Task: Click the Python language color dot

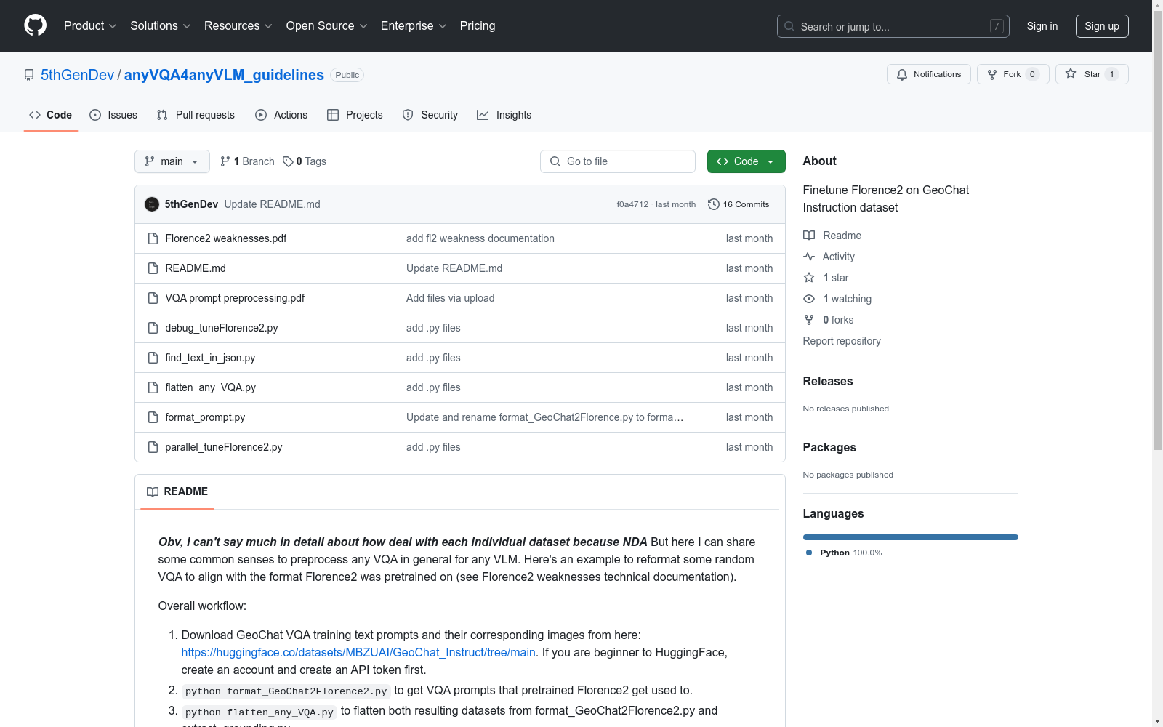Action: point(809,553)
